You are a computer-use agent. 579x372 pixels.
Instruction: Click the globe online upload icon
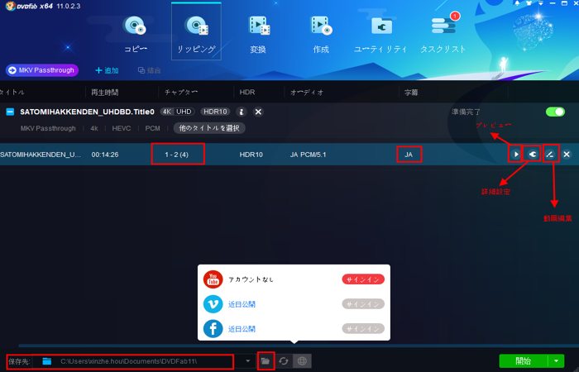pos(302,361)
